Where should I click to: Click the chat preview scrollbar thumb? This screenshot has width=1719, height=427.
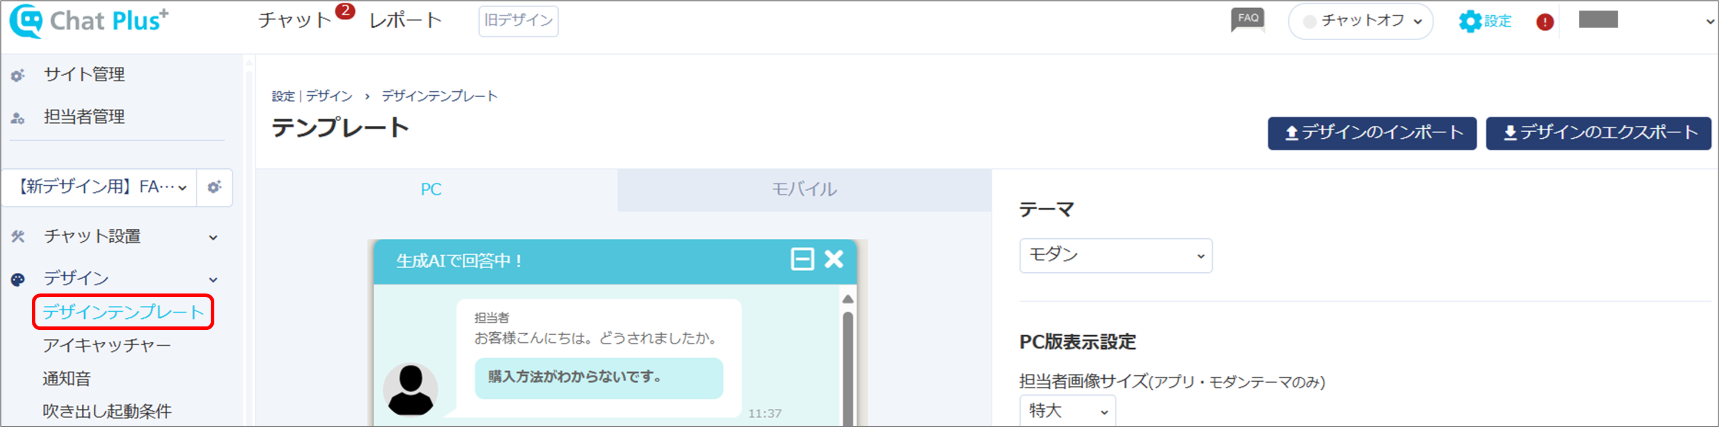[848, 368]
